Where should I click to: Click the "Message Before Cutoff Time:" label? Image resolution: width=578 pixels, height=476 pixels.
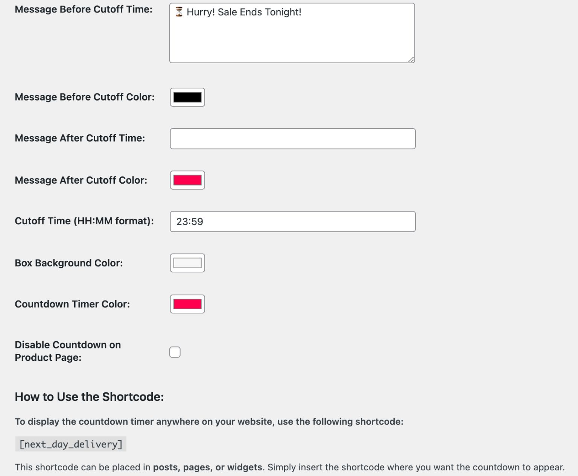click(x=84, y=9)
